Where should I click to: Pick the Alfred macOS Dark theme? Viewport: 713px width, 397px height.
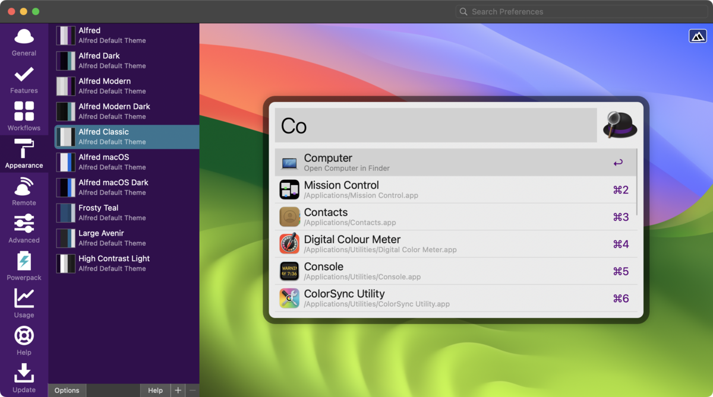pyautogui.click(x=127, y=187)
